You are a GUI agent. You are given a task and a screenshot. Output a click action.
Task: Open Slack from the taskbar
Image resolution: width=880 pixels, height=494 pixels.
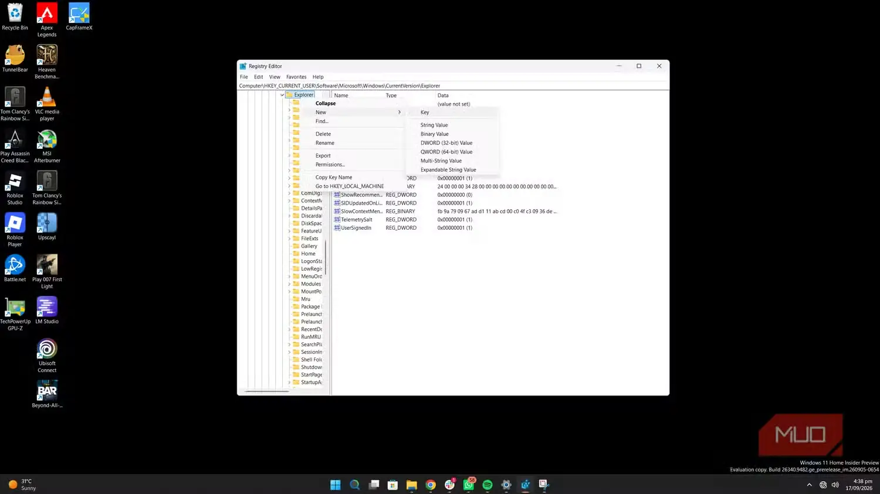click(x=449, y=485)
